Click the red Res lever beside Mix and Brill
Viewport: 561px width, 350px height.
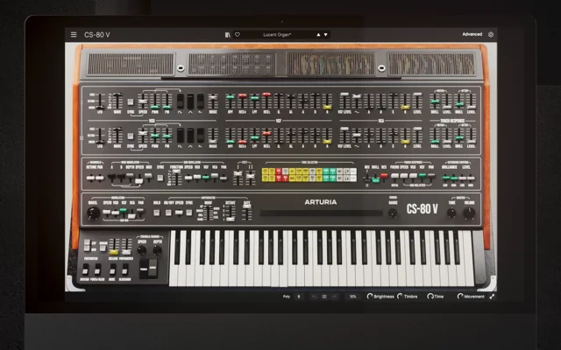pyautogui.click(x=384, y=176)
